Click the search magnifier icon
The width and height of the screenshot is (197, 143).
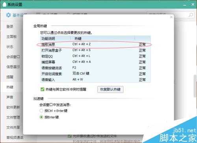[191, 15]
